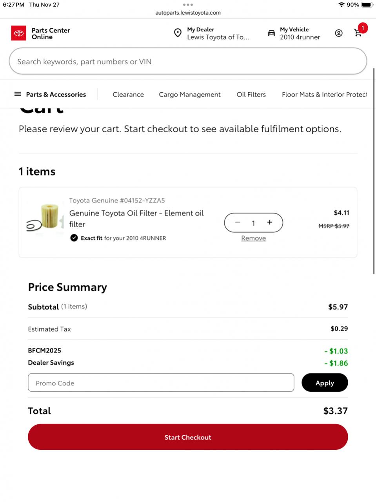Tap the Toyota logo

click(19, 33)
